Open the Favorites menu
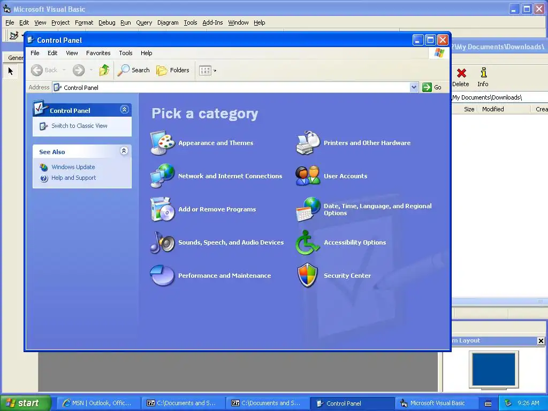This screenshot has height=411, width=548. click(98, 53)
